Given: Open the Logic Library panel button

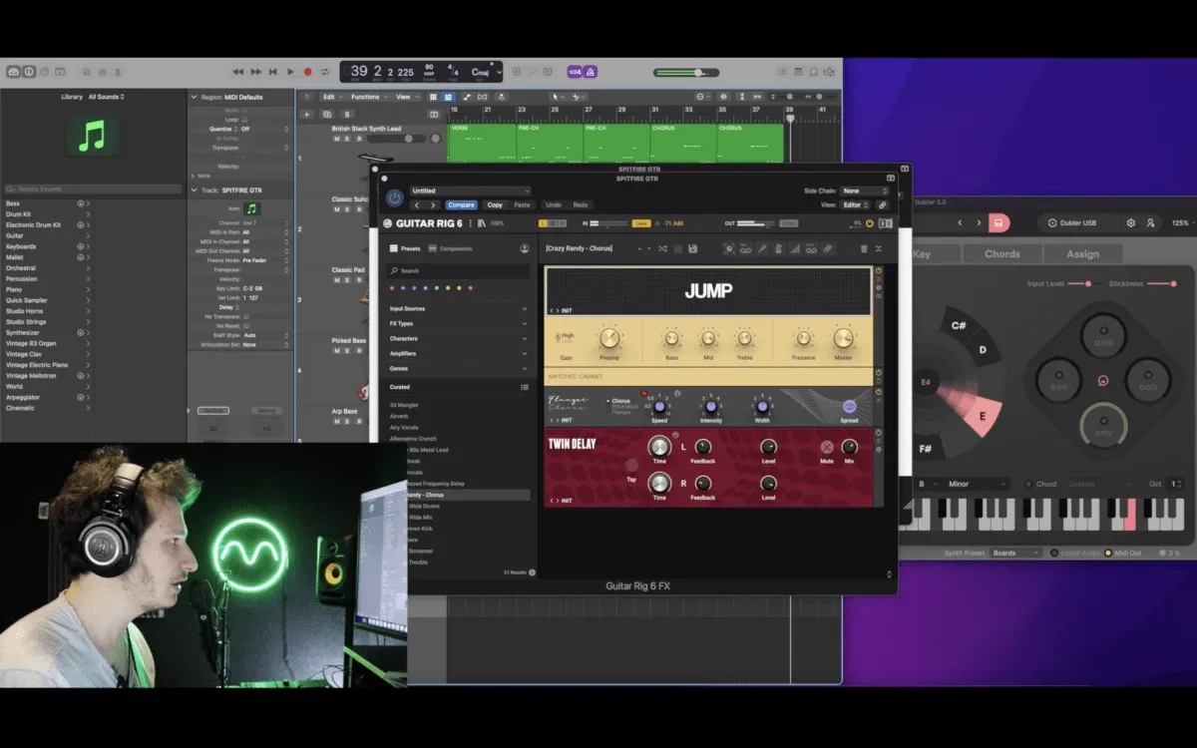Looking at the screenshot, I should point(13,72).
